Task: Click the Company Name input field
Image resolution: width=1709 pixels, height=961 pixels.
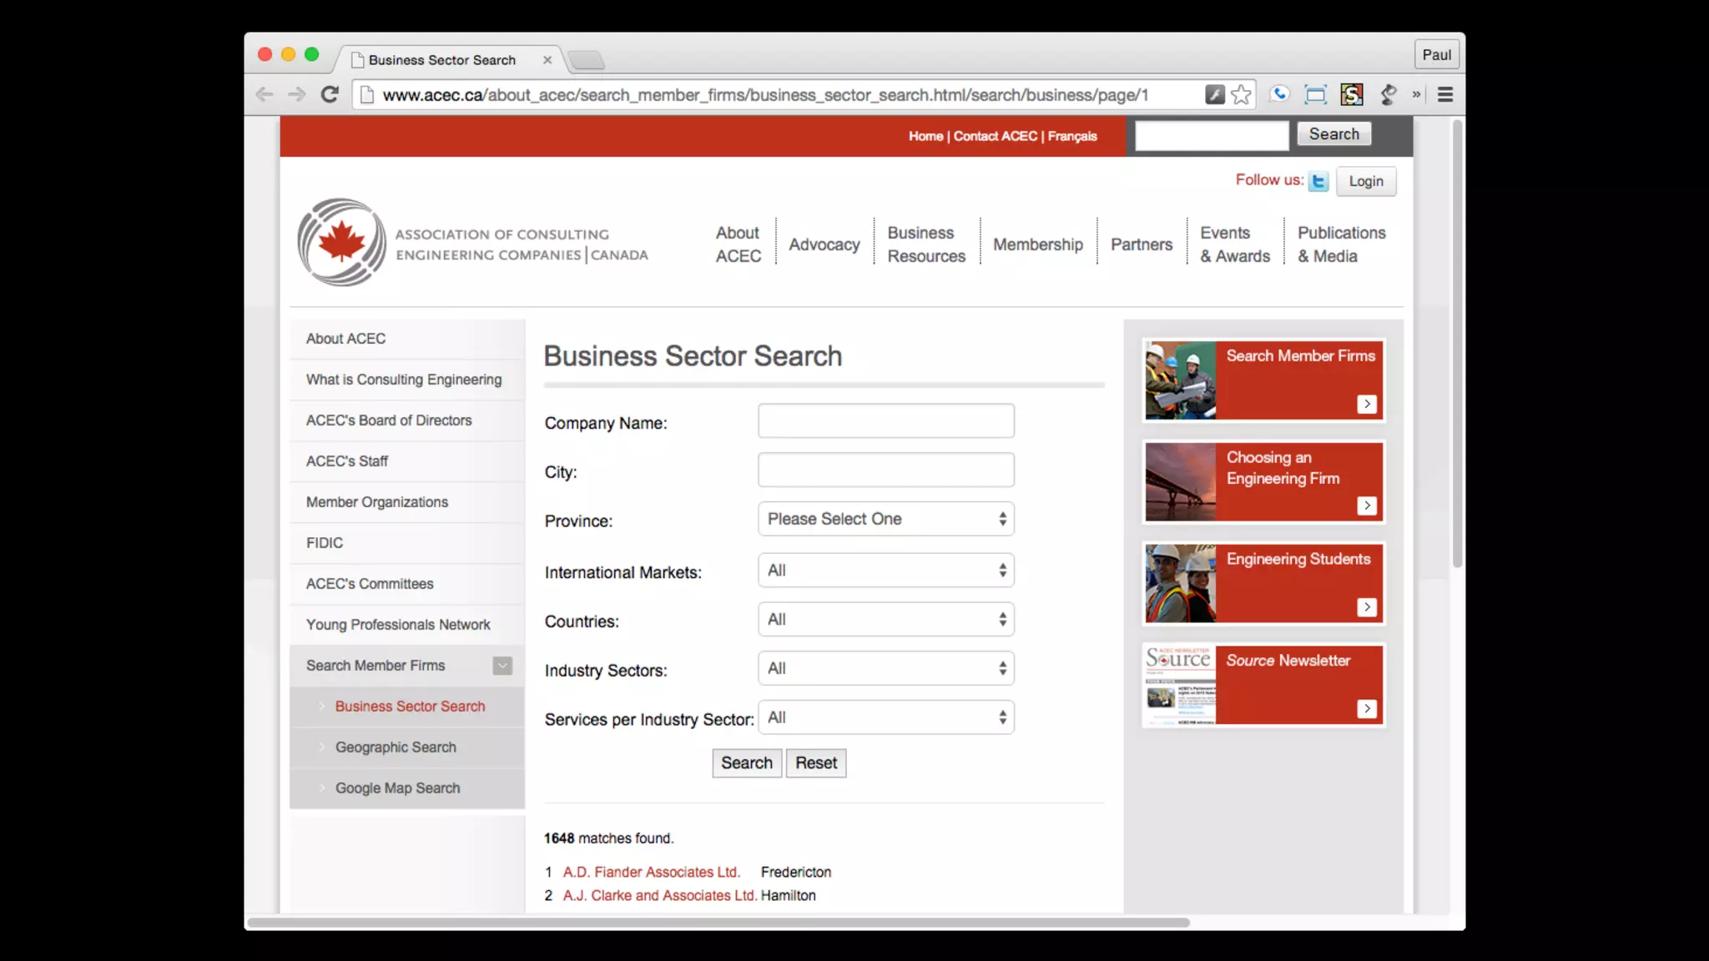Action: coord(885,421)
